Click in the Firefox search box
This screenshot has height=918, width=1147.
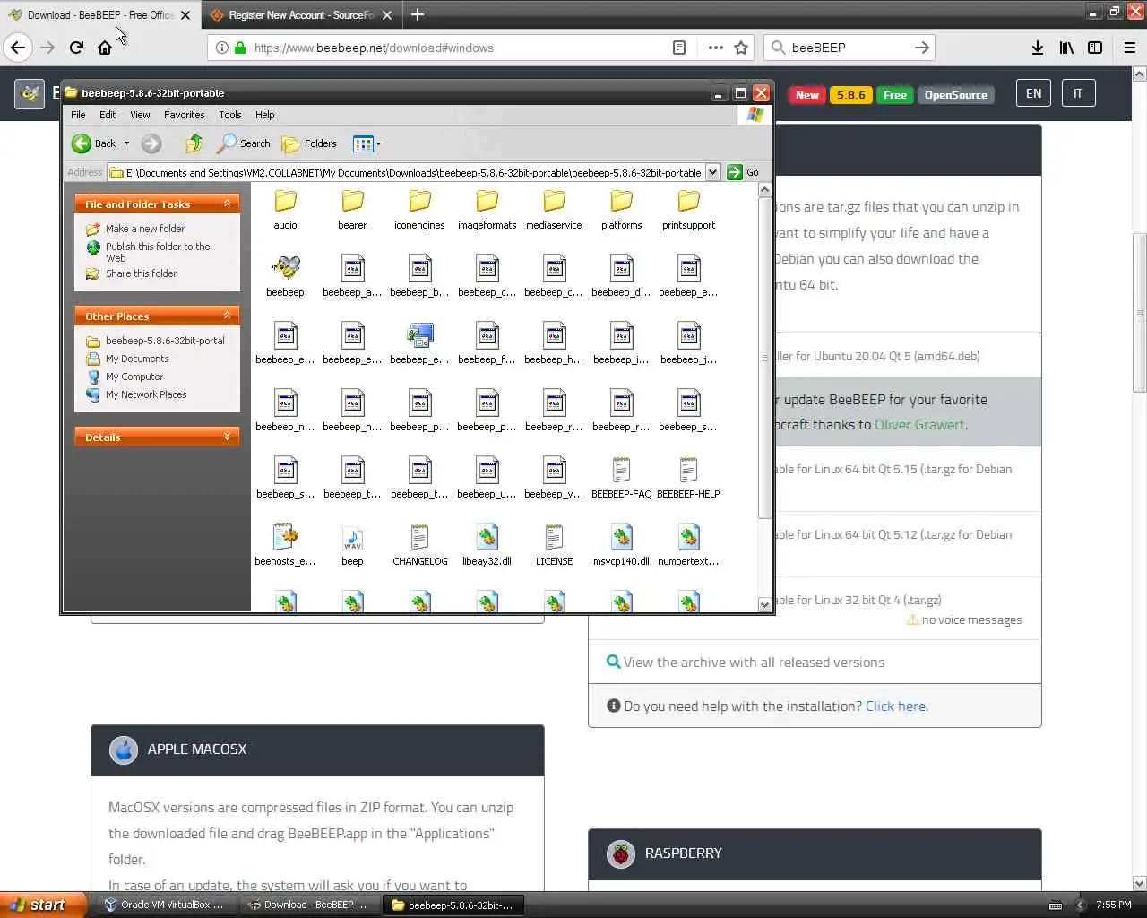(849, 48)
